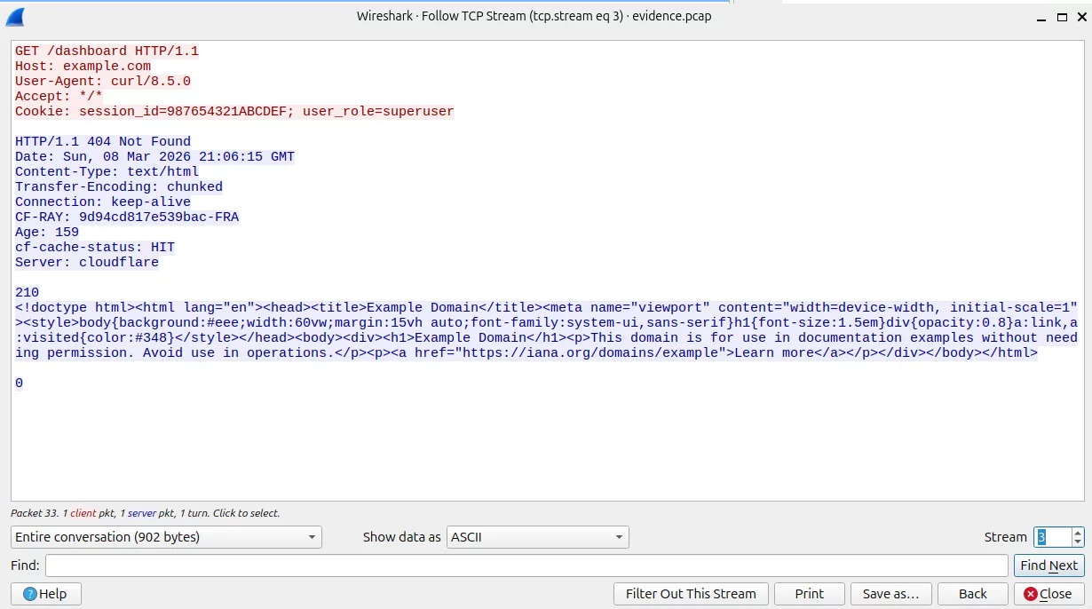
Task: Expand the Show data as ASCII dropdown
Action: pyautogui.click(x=537, y=537)
